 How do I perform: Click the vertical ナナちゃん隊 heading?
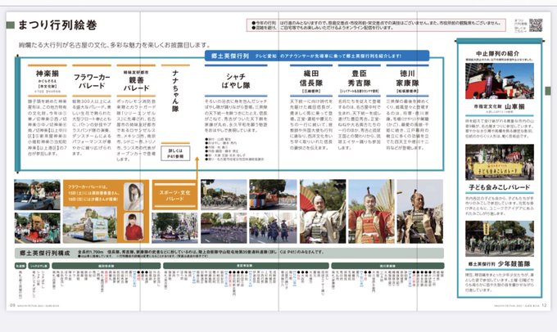(x=175, y=91)
